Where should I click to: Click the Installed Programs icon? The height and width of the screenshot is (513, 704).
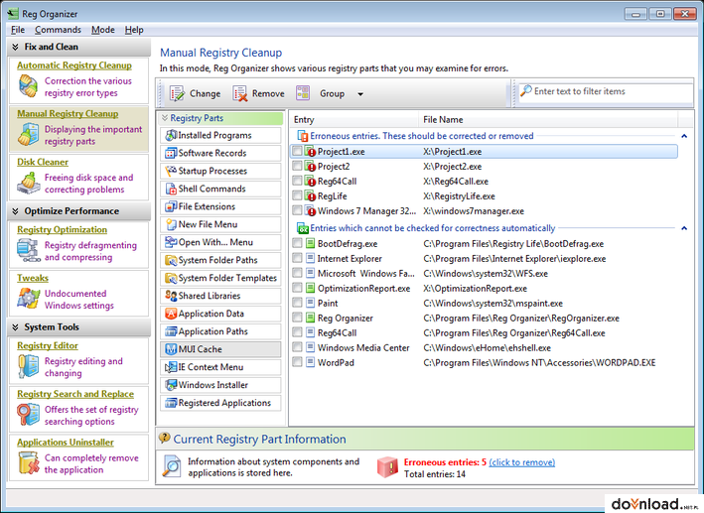(x=171, y=135)
